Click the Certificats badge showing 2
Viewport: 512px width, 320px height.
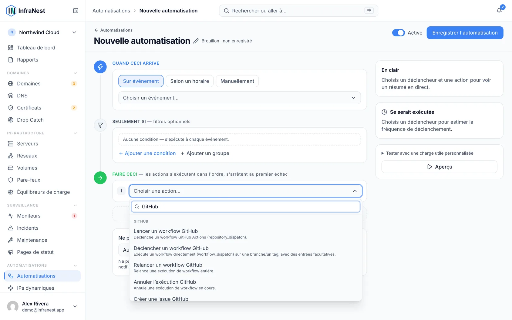pyautogui.click(x=74, y=108)
